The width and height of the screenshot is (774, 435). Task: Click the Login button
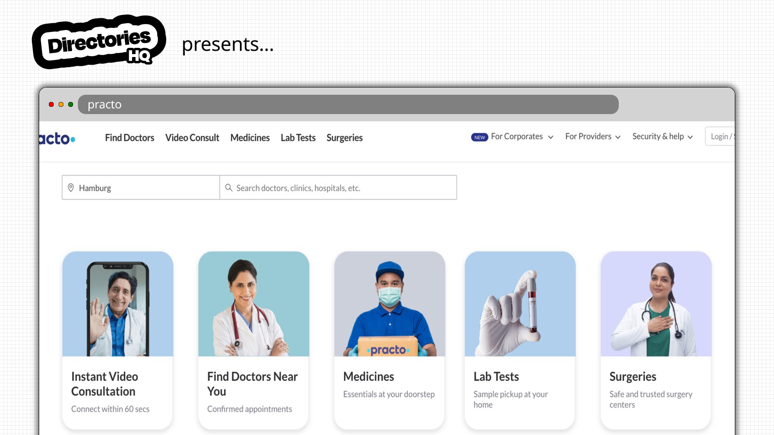coord(720,136)
